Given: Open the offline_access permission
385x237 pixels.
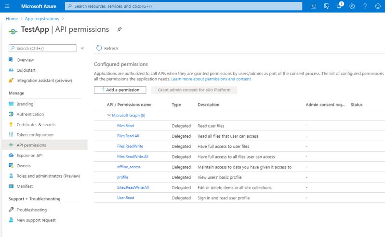Looking at the screenshot, I should point(129,167).
